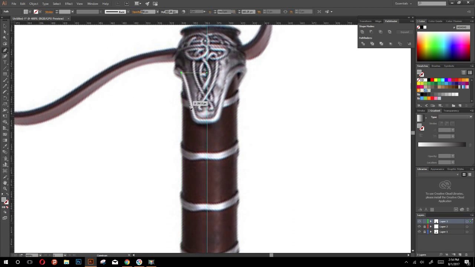Open the Basic brush definition dropdown
Screen dimensions: 475x267
click(x=128, y=11)
